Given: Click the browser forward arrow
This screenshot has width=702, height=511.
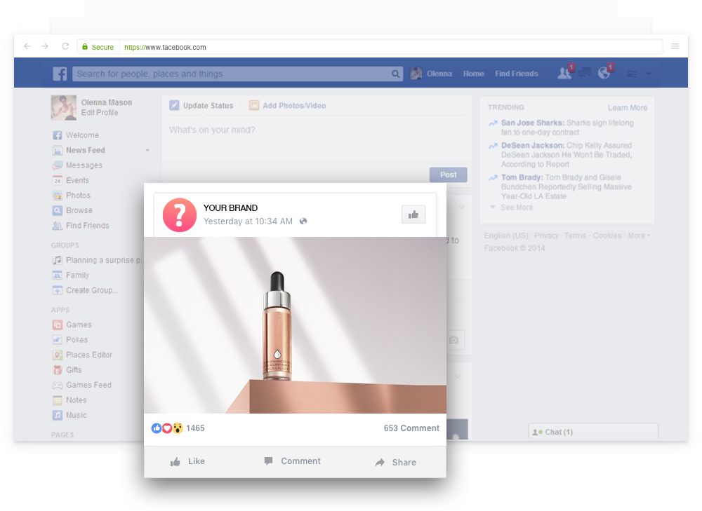Looking at the screenshot, I should (45, 46).
